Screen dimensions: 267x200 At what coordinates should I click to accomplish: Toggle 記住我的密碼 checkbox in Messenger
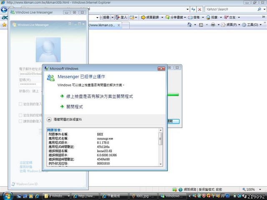20,115
